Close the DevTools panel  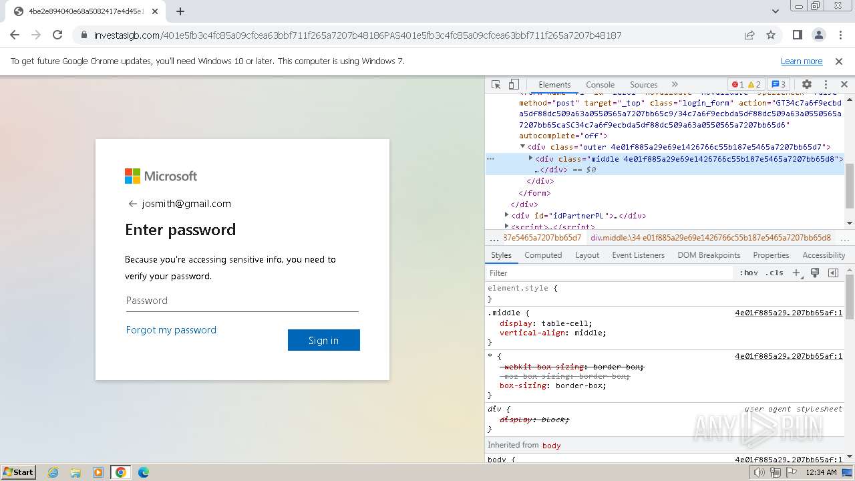pyautogui.click(x=844, y=85)
